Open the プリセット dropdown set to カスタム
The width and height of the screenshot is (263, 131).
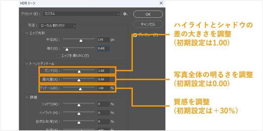click(82, 14)
